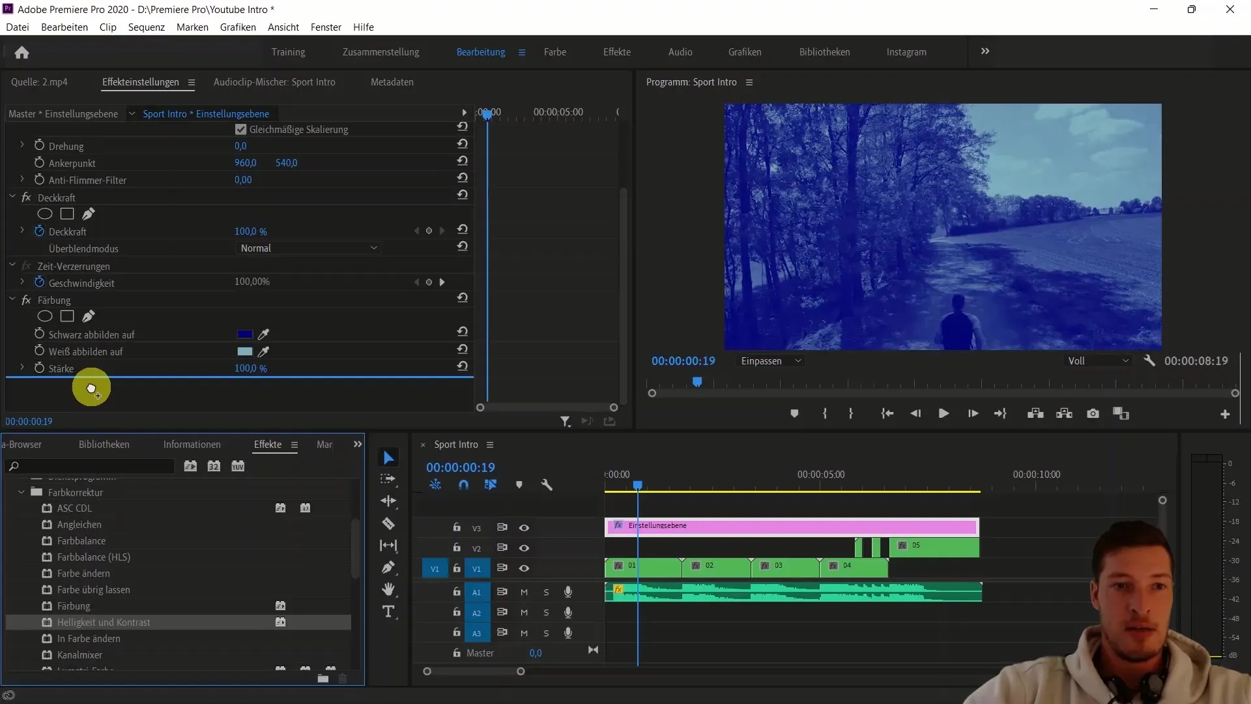Click the Export Frame camera icon
Viewport: 1251px width, 704px height.
(x=1093, y=414)
